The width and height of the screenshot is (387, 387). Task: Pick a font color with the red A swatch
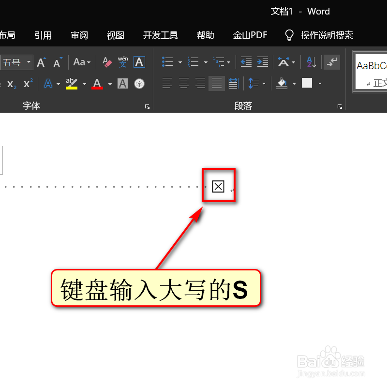click(x=96, y=83)
